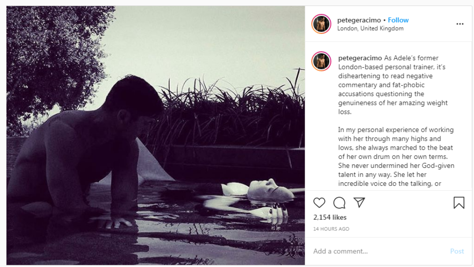Screen dimensions: 474x267
Task: Open comments with the speech bubble icon
Action: point(339,203)
